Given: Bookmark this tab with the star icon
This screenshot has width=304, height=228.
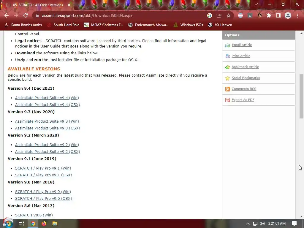Looking at the screenshot, I should click(x=229, y=15).
